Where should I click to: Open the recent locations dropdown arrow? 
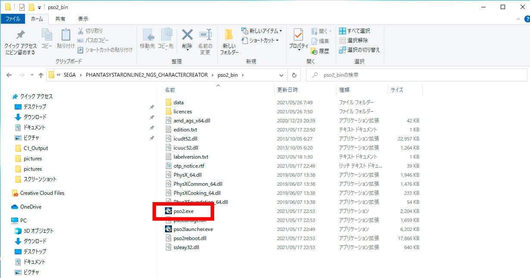pos(32,75)
